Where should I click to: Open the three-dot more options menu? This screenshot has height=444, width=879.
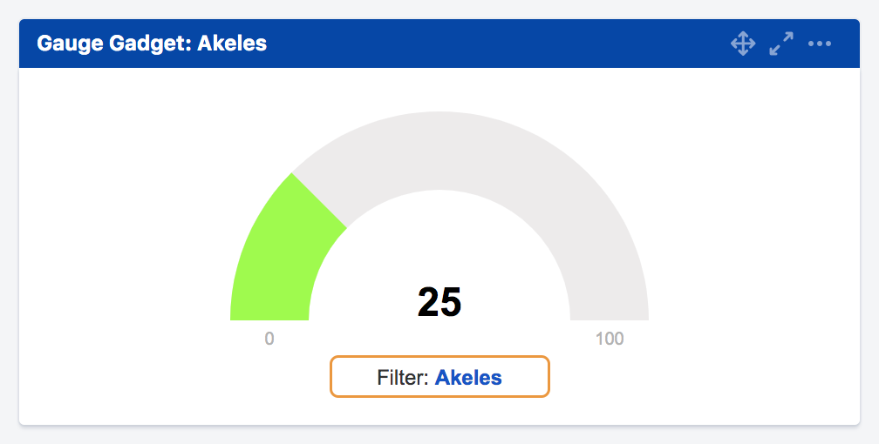point(819,44)
